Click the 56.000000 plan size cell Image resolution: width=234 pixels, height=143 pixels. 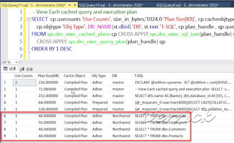tap(49, 123)
